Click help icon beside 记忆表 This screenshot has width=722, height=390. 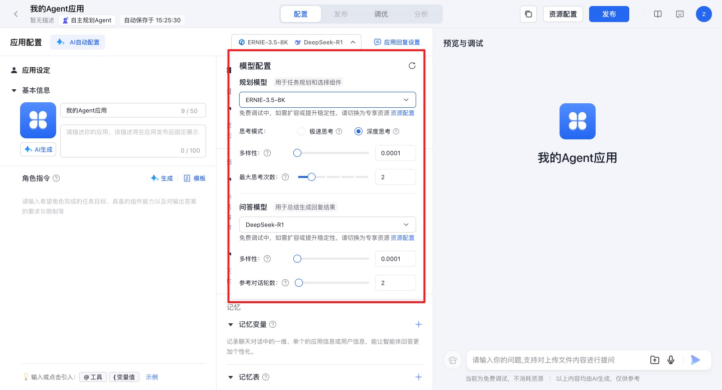[x=266, y=377]
